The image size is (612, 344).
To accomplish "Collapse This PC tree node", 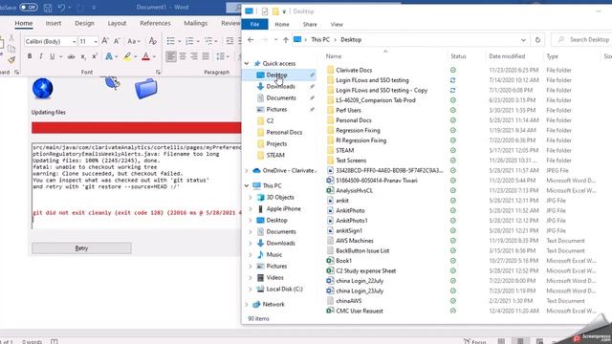I will coord(247,185).
